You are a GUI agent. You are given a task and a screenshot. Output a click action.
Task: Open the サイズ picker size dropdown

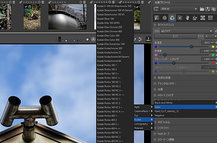click(211, 36)
